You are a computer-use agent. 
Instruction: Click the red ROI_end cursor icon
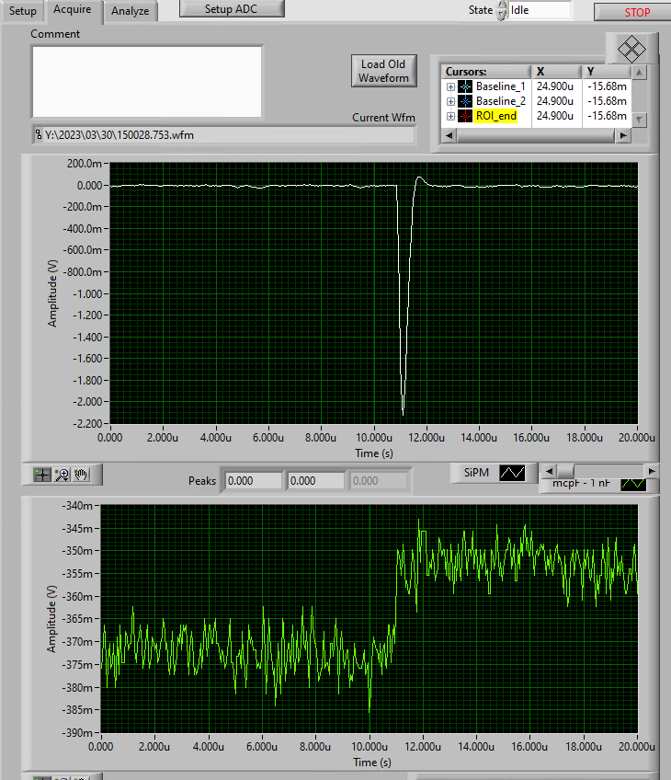click(465, 116)
